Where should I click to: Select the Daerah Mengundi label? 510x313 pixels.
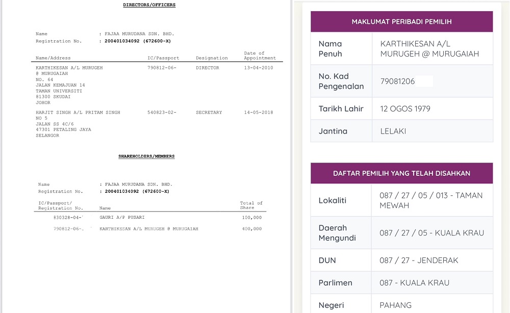[338, 233]
